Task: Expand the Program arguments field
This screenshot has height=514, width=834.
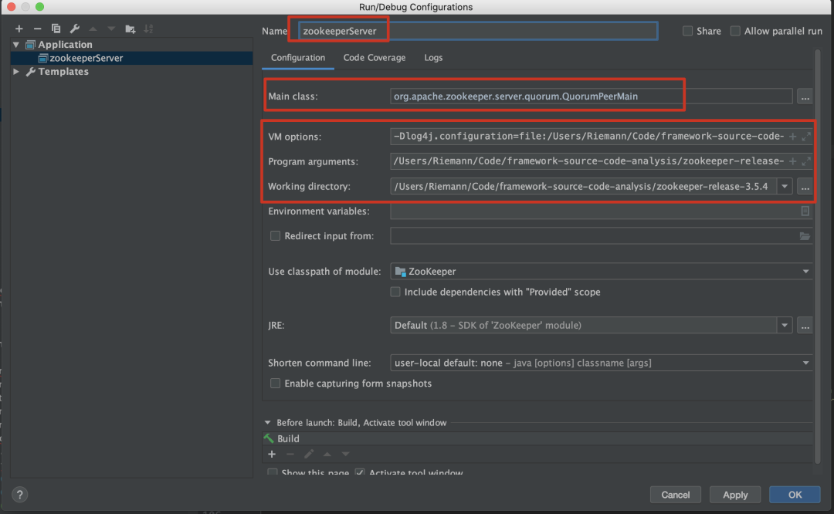Action: click(805, 161)
